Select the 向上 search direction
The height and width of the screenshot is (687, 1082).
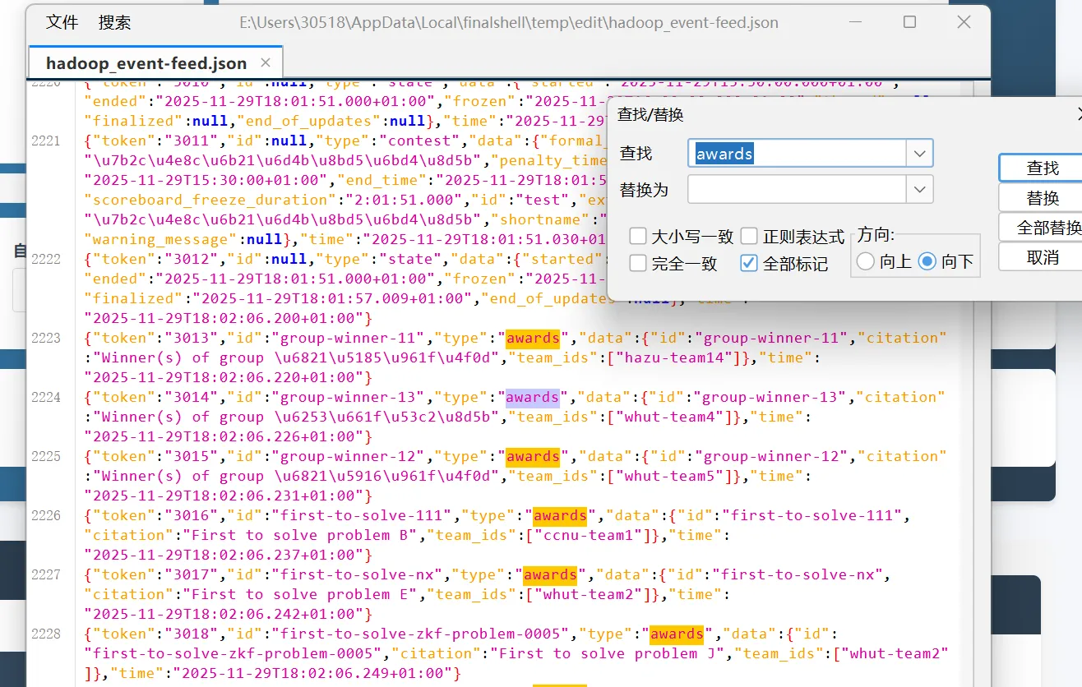[x=865, y=261]
